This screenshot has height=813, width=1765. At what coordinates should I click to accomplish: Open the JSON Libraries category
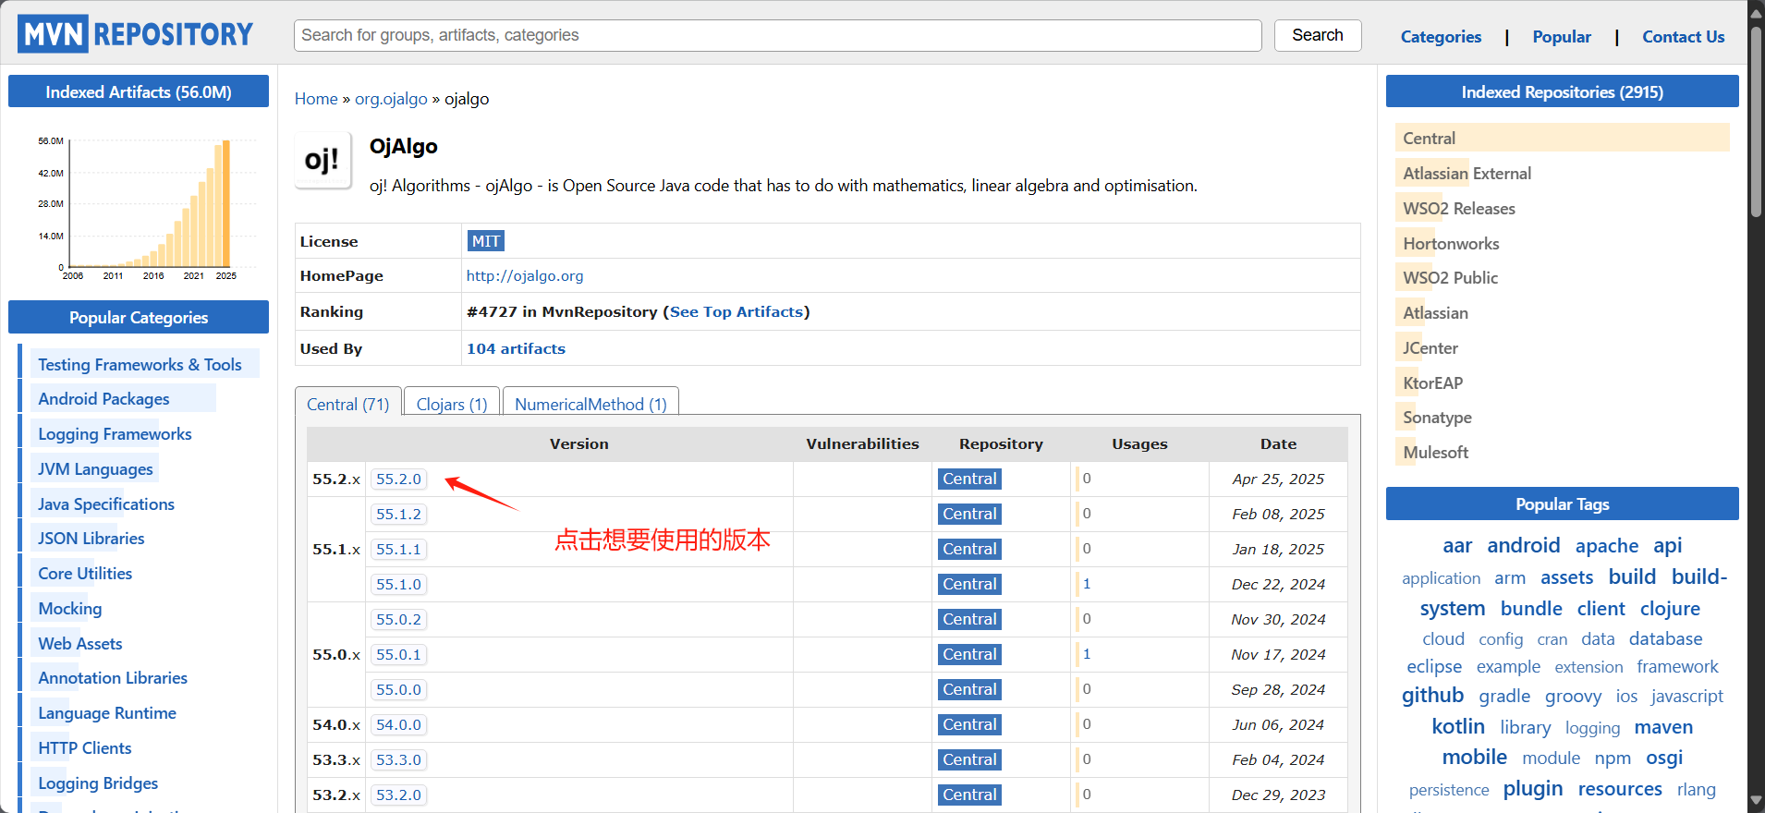click(x=91, y=539)
